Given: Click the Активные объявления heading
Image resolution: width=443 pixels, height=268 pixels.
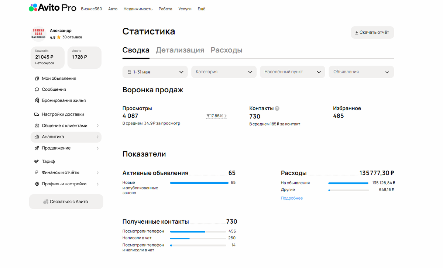Looking at the screenshot, I should (155, 173).
